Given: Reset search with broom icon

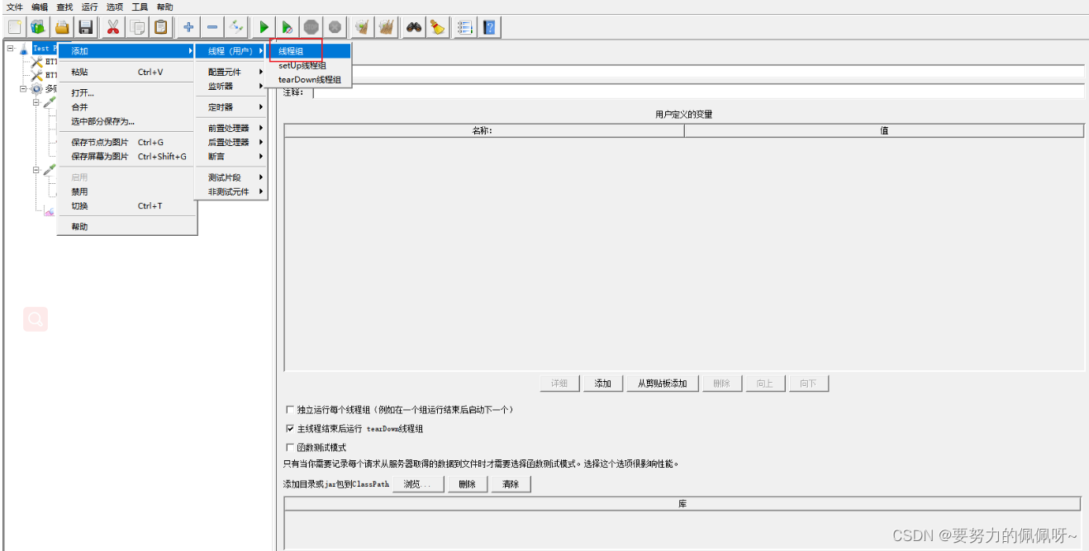Looking at the screenshot, I should 437,27.
